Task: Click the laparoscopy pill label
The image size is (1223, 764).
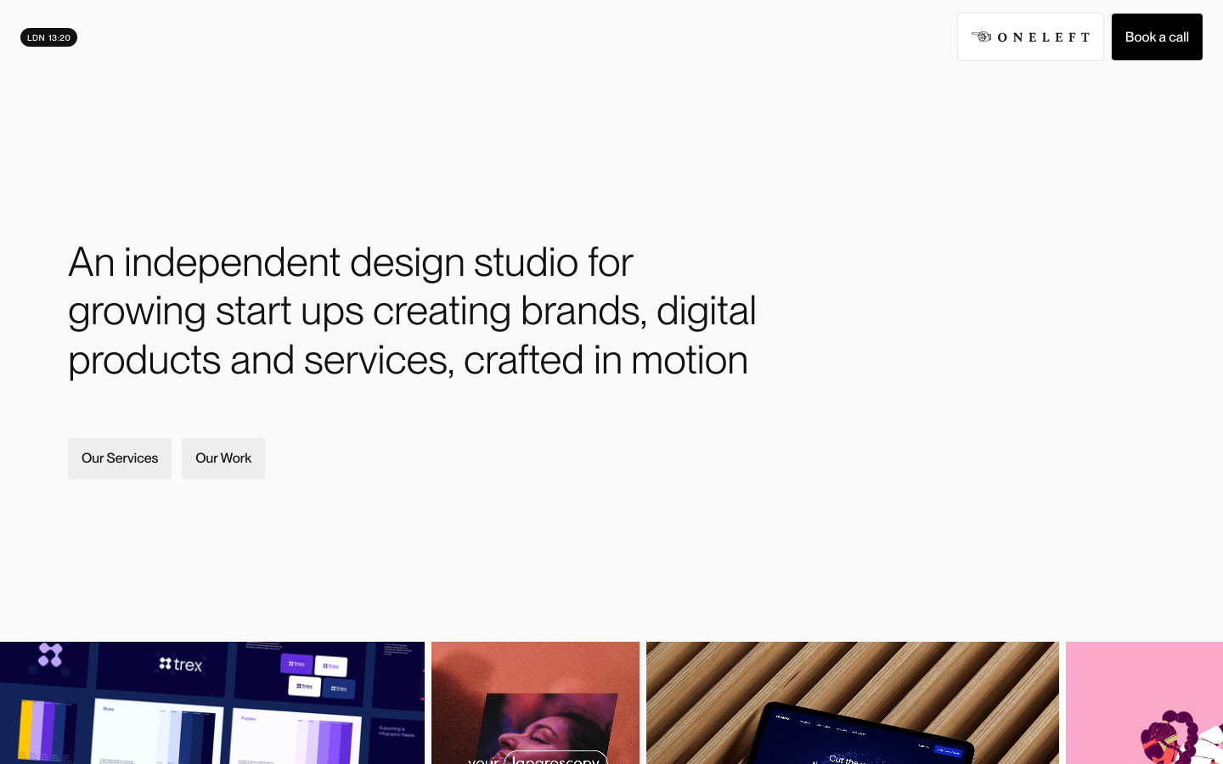Action: pos(555,758)
